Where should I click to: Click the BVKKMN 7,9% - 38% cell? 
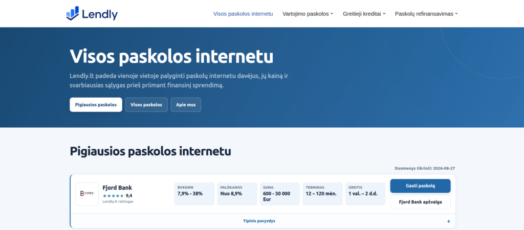pyautogui.click(x=194, y=194)
